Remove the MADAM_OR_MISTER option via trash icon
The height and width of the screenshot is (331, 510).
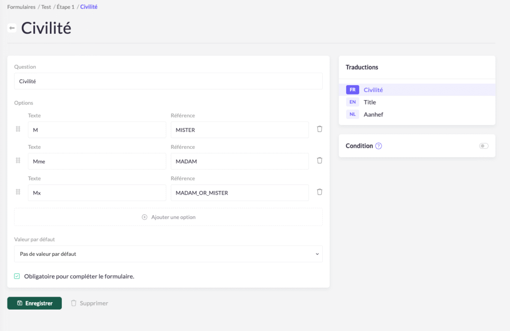tap(319, 192)
